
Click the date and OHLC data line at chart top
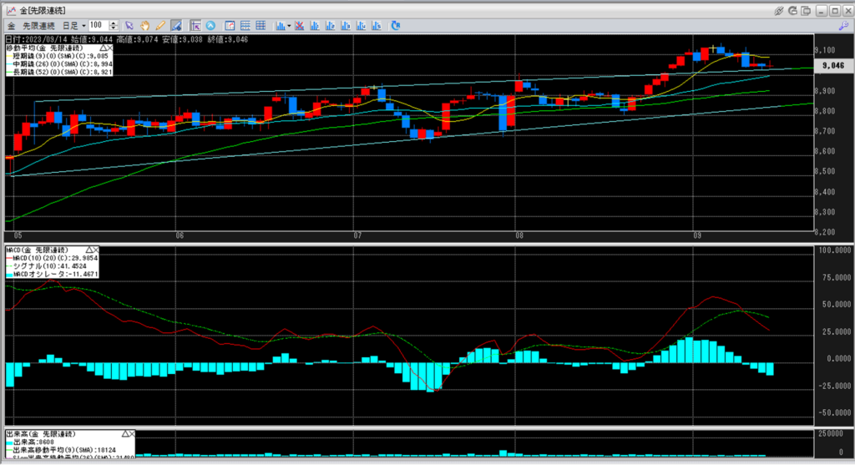127,40
